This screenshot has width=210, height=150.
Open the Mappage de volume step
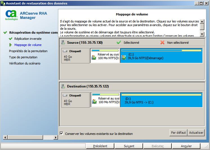tap(28, 45)
